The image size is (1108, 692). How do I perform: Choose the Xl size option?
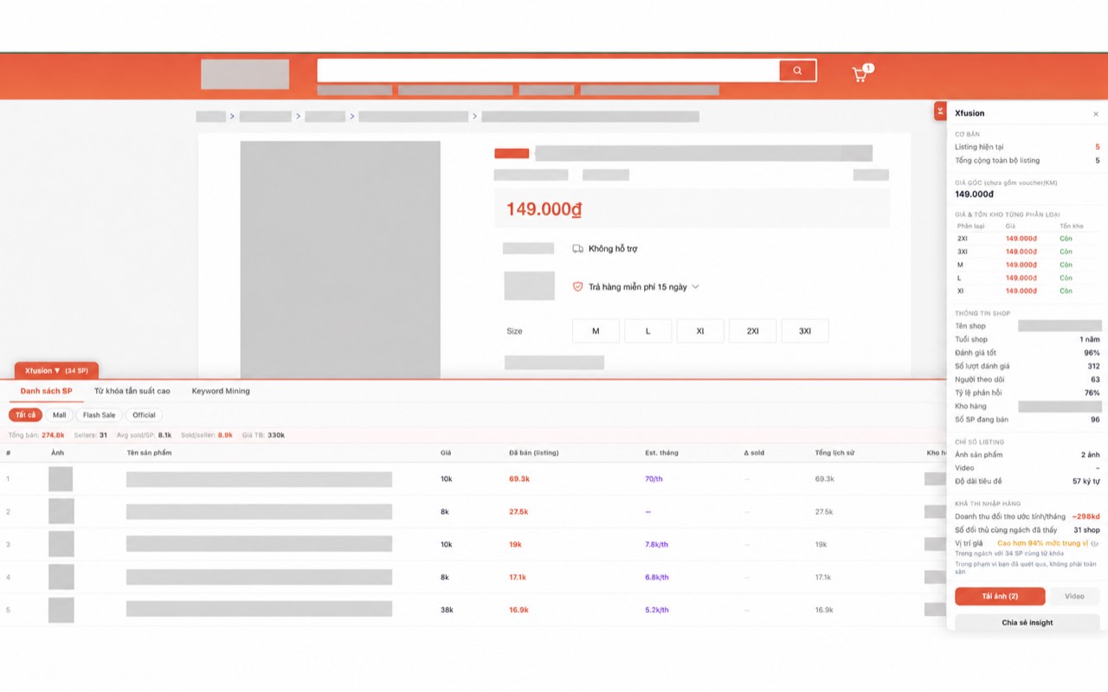pos(700,331)
